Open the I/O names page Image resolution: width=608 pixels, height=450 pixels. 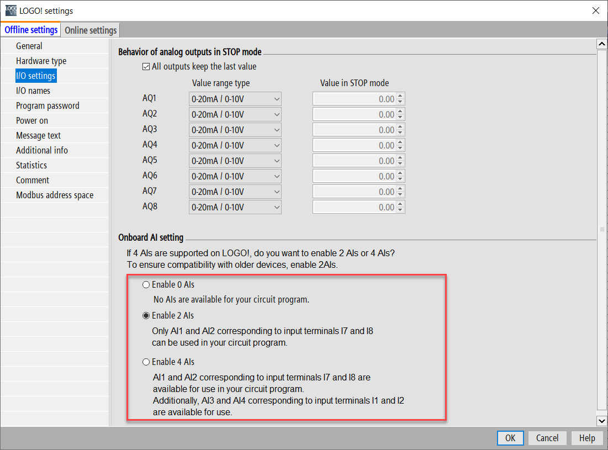[33, 91]
